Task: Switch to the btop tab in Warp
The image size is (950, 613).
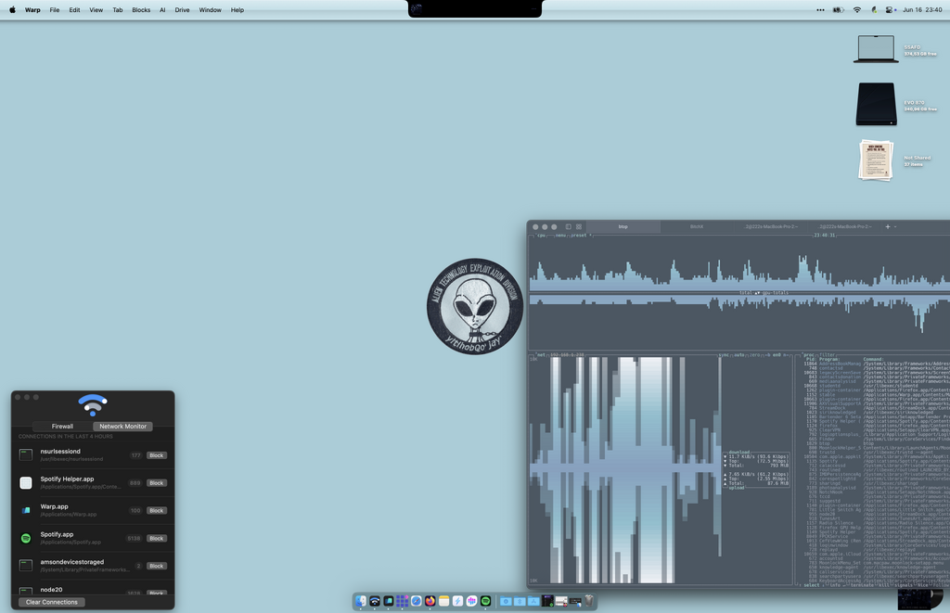Action: click(x=623, y=226)
